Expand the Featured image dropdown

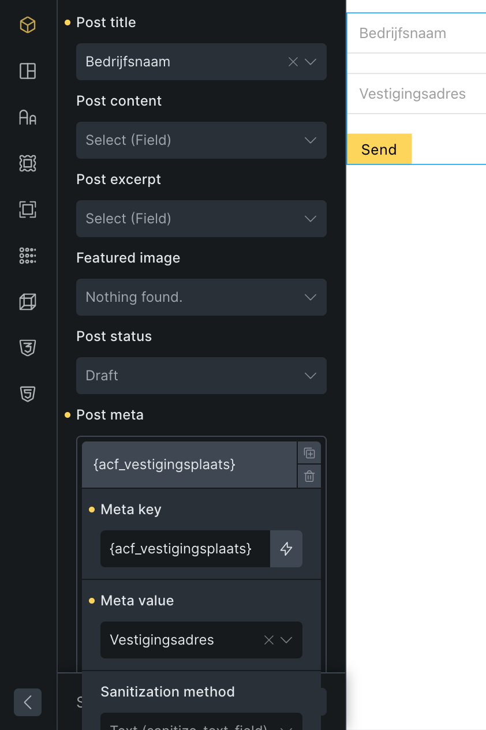(x=201, y=297)
